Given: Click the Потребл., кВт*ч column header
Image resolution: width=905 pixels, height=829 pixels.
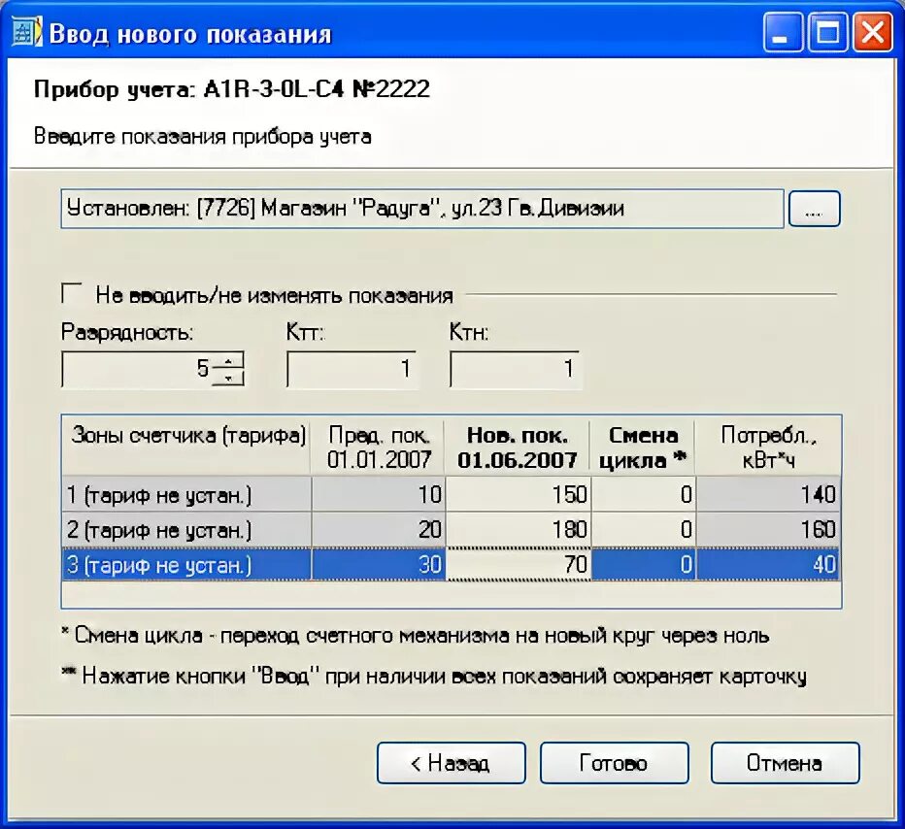Looking at the screenshot, I should 768,448.
